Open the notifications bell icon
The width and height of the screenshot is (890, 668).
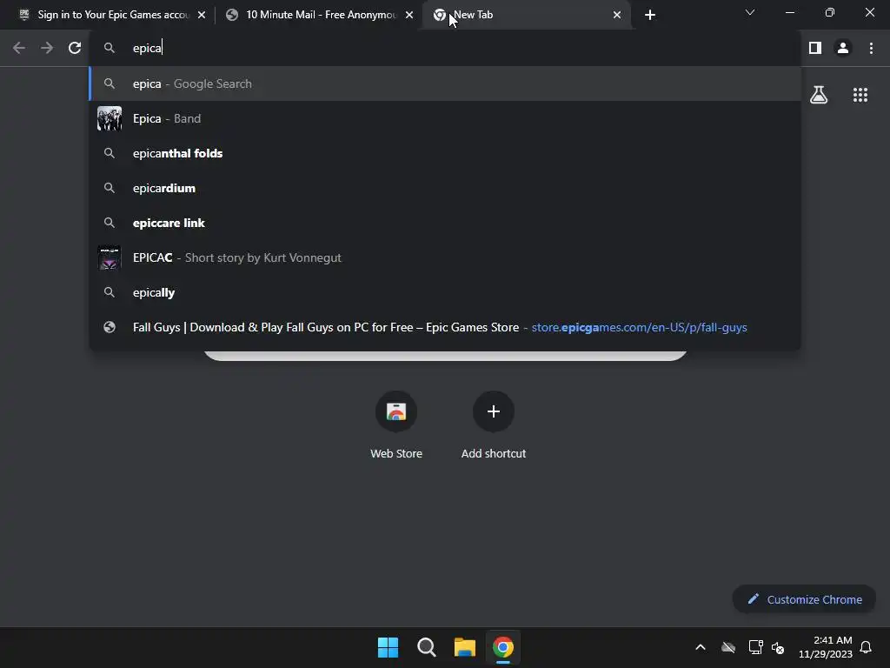tap(867, 647)
